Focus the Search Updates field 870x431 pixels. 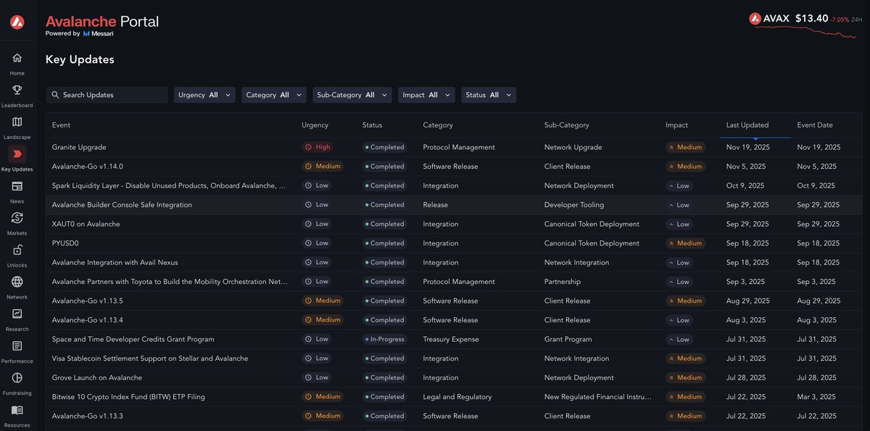click(x=107, y=95)
